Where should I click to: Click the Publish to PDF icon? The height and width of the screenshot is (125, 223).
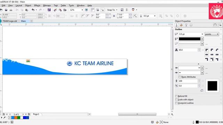65,10
